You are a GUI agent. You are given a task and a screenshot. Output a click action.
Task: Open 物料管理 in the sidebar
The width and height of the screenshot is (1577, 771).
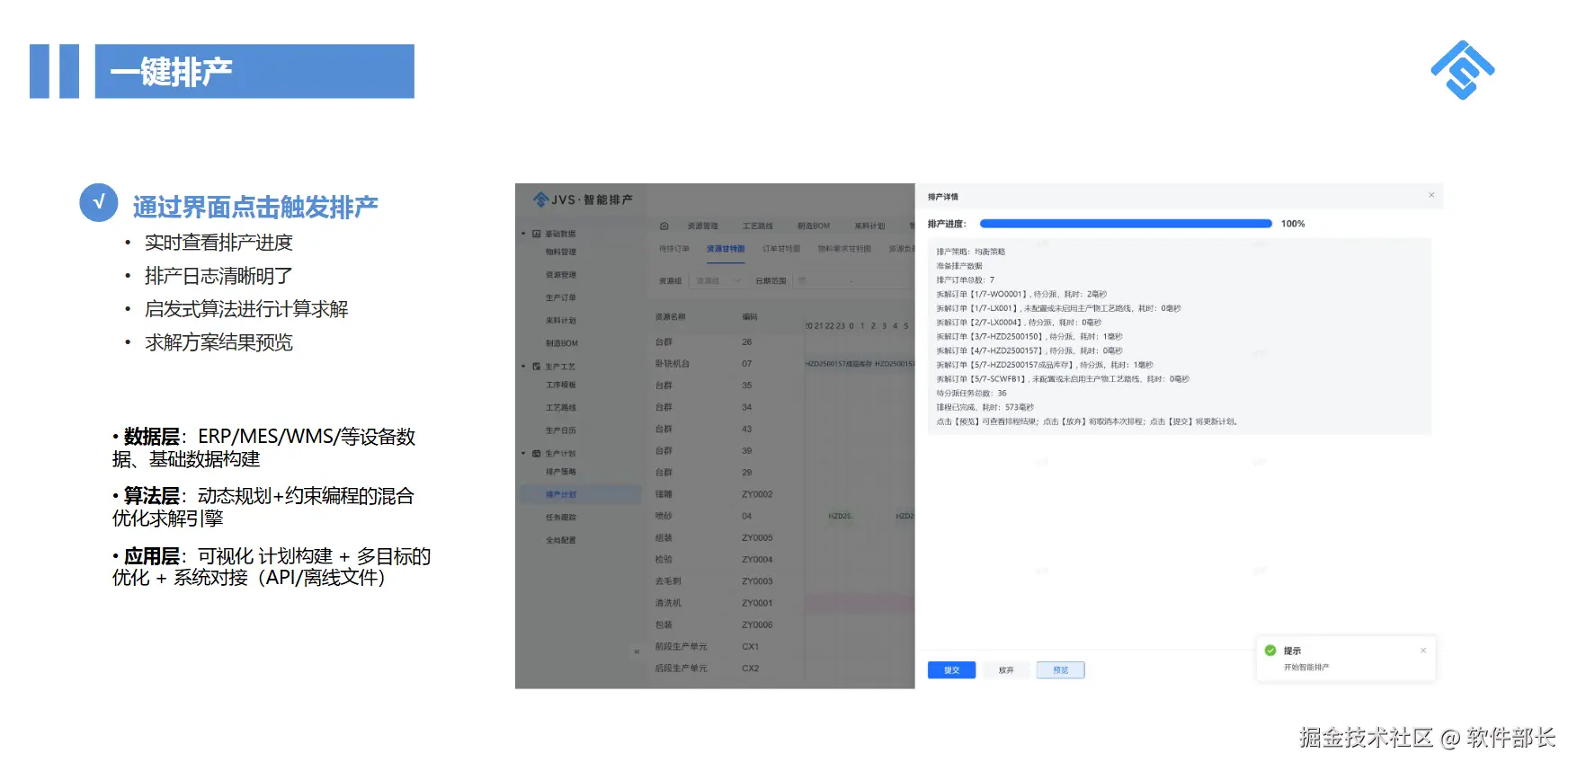pyautogui.click(x=561, y=253)
